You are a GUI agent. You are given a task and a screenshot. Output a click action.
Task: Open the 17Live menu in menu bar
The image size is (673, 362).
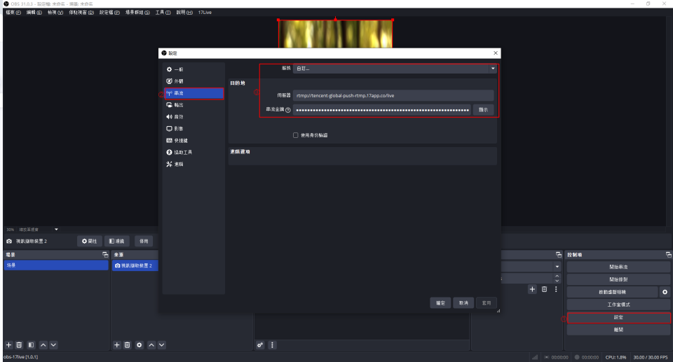coord(205,13)
